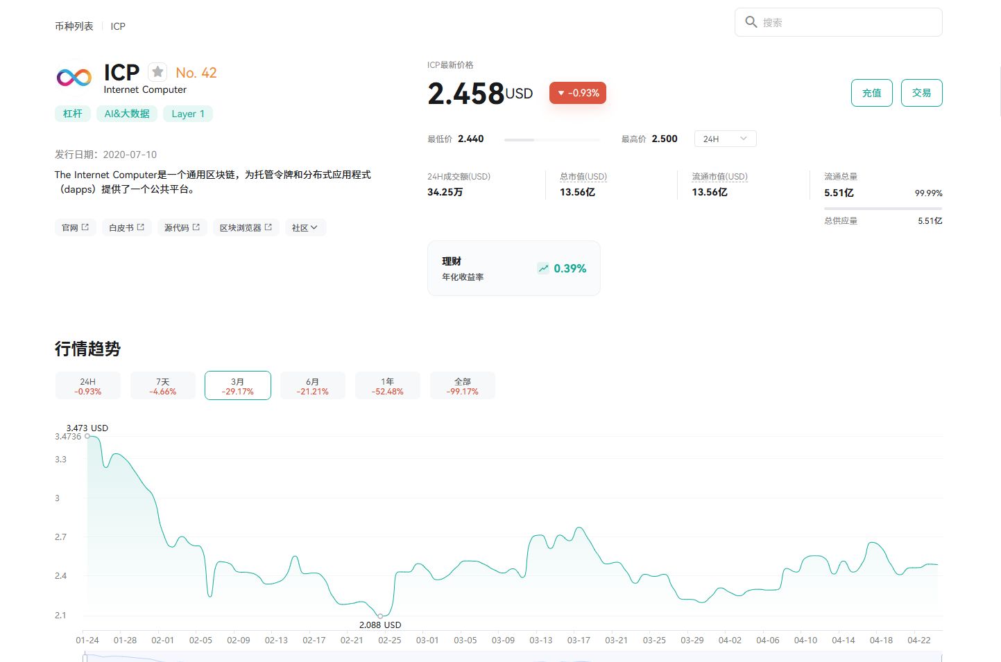The image size is (1001, 662).
Task: Click the 最低价 2.440 value
Action: [471, 139]
